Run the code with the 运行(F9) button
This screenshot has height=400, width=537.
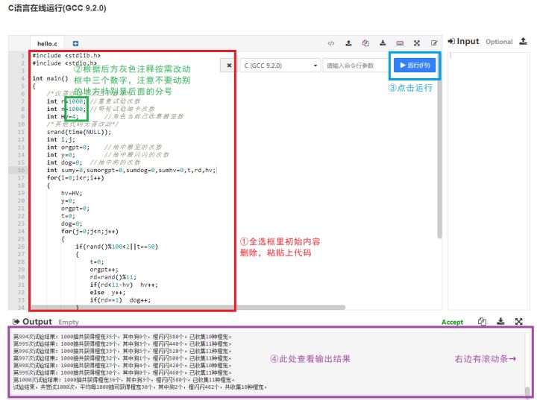415,66
